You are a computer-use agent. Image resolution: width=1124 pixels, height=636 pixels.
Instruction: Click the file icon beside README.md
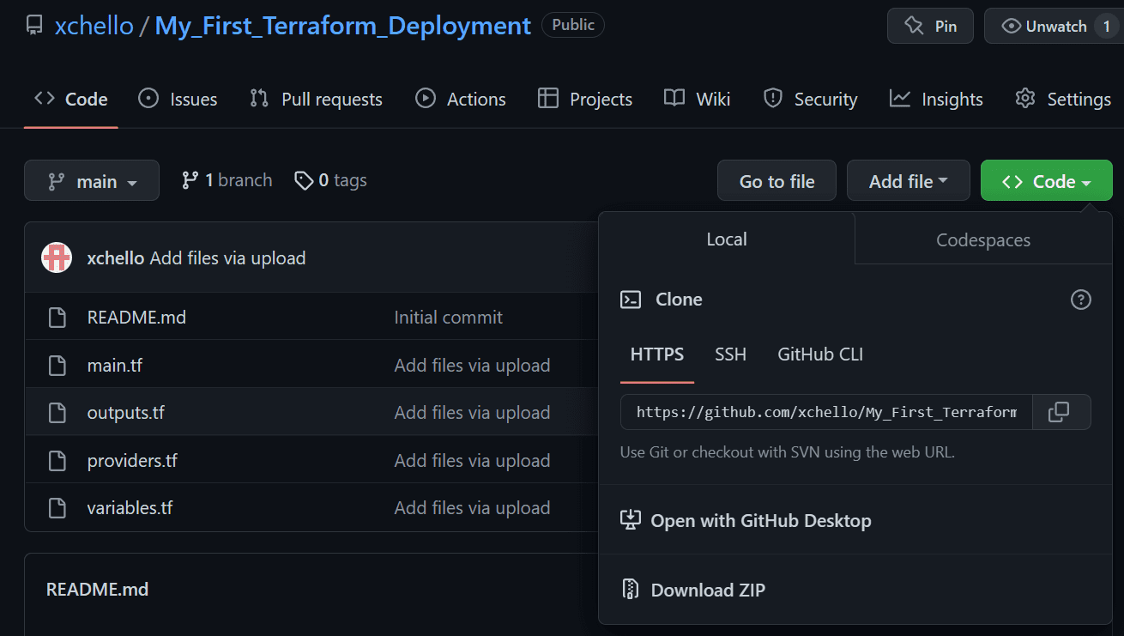(57, 318)
